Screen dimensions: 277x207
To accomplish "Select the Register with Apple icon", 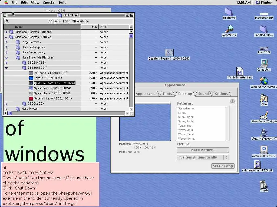I will pyautogui.click(x=264, y=115).
